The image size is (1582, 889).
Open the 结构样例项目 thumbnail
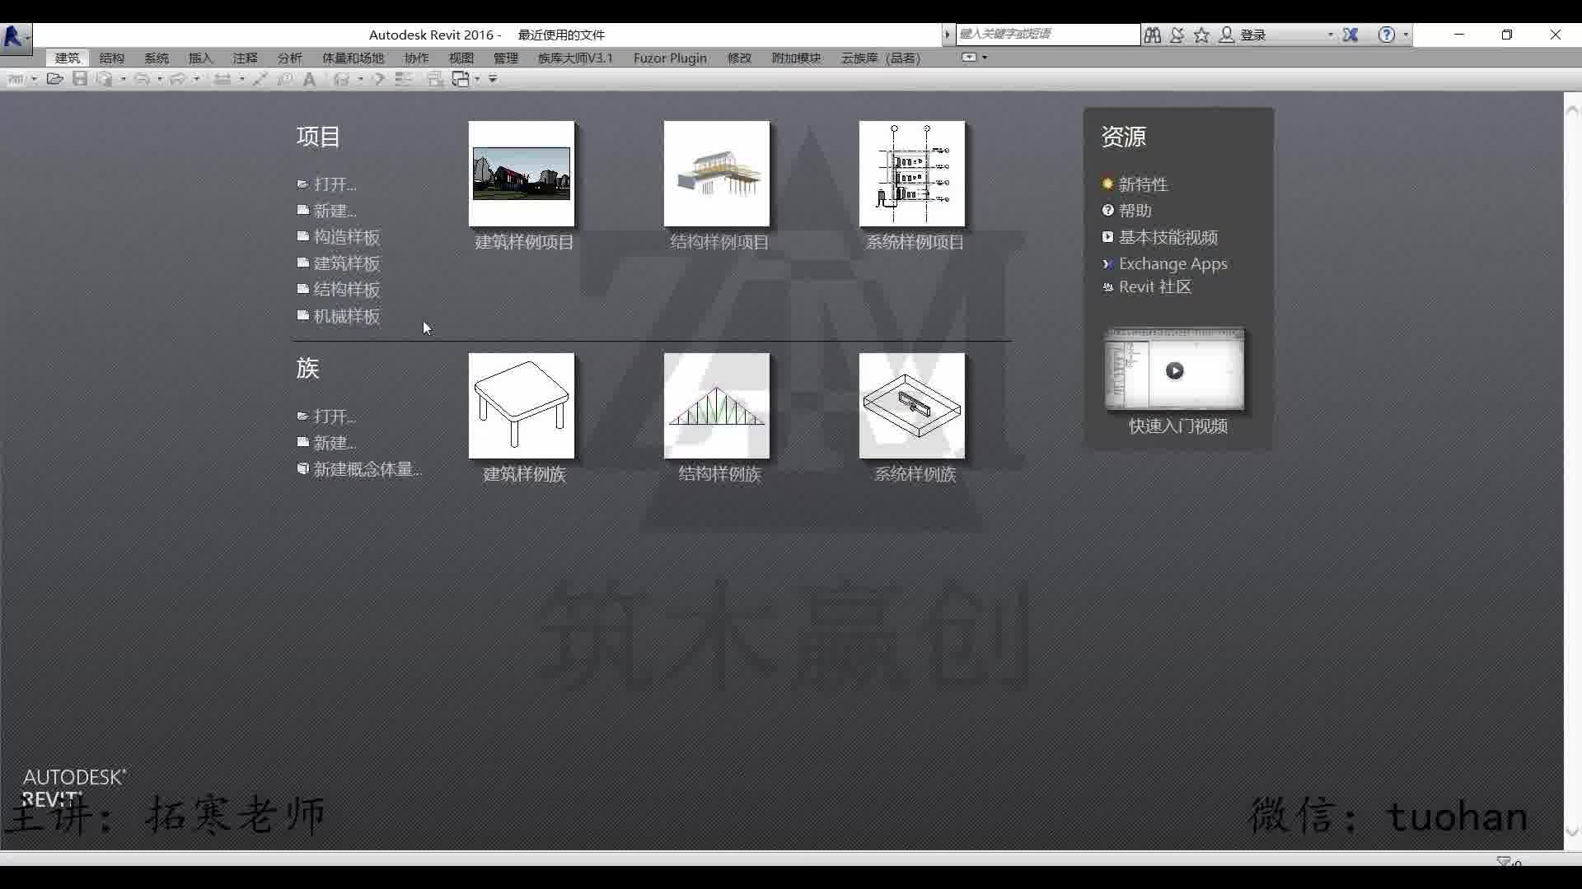coord(717,174)
